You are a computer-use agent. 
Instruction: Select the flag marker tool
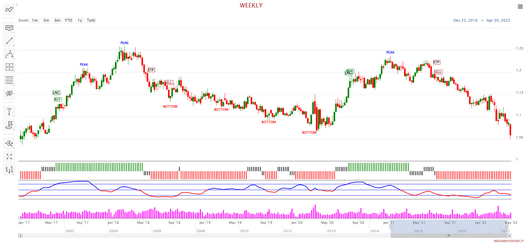[9, 125]
